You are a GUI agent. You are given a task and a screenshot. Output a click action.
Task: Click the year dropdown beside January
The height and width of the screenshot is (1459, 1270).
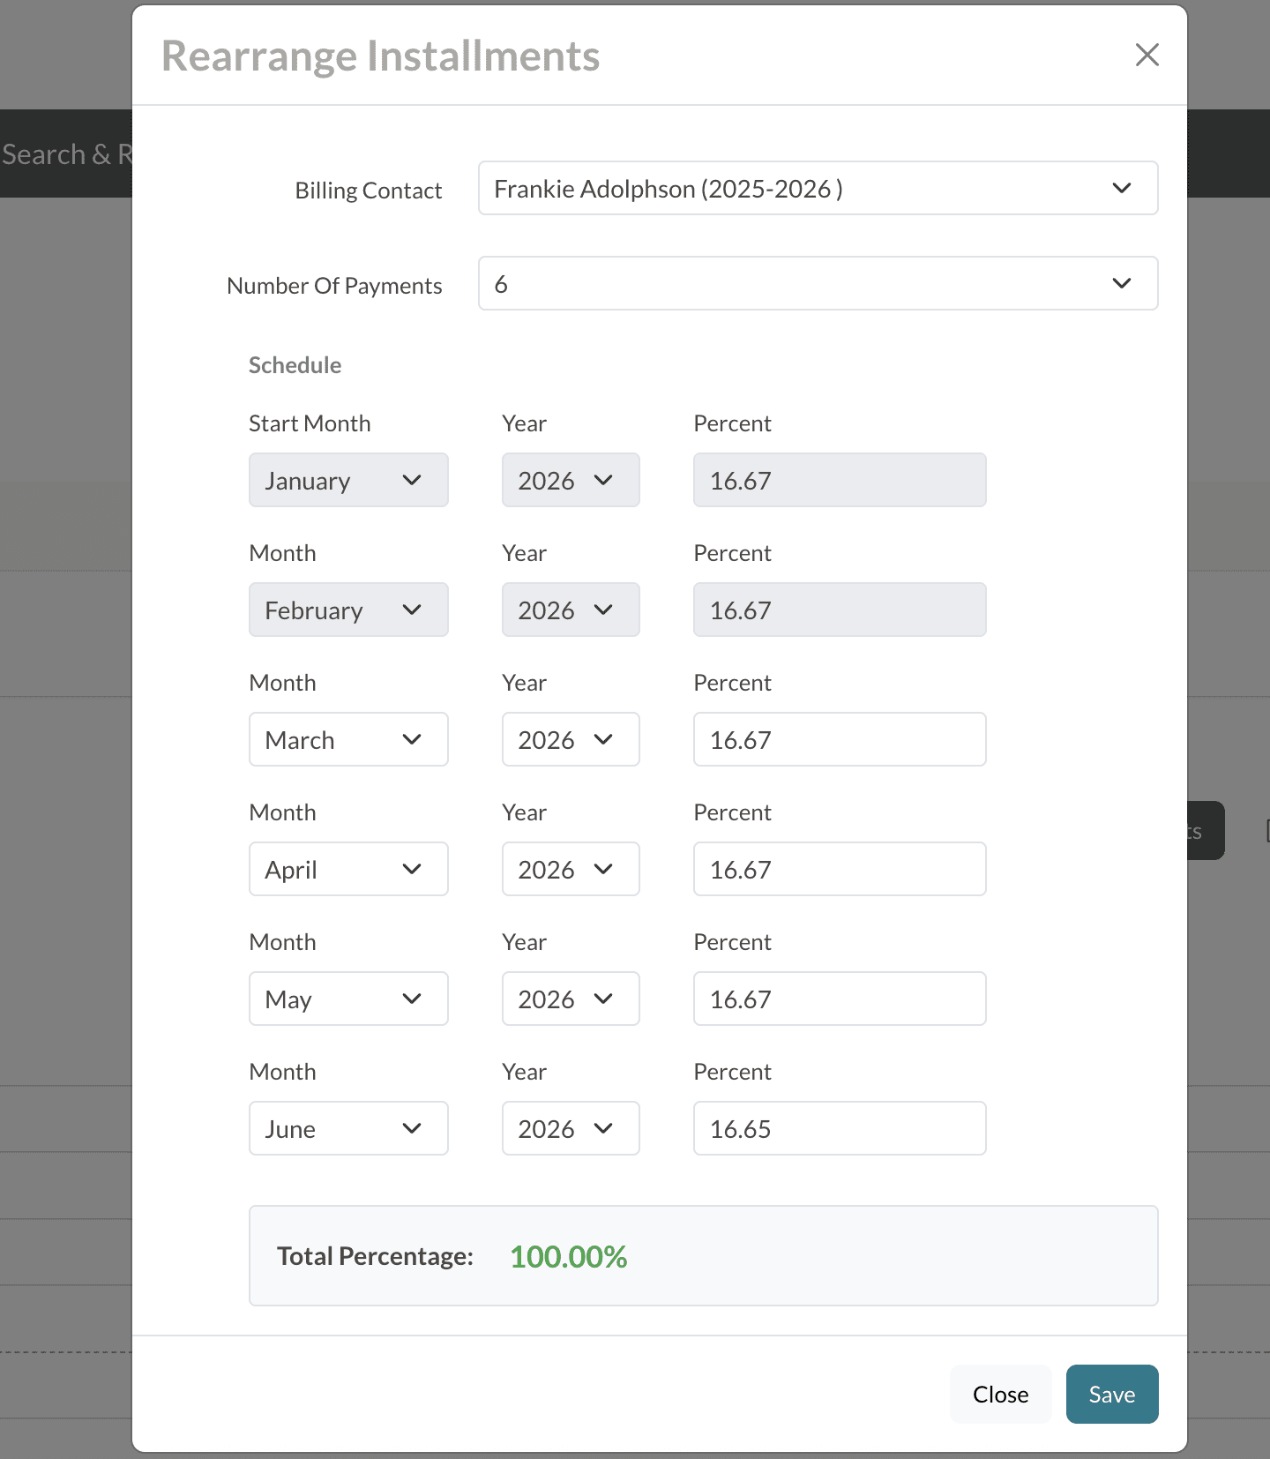pos(570,480)
